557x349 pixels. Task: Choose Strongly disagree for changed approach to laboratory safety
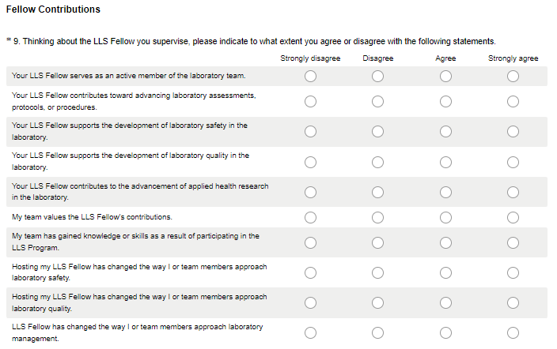[310, 272]
